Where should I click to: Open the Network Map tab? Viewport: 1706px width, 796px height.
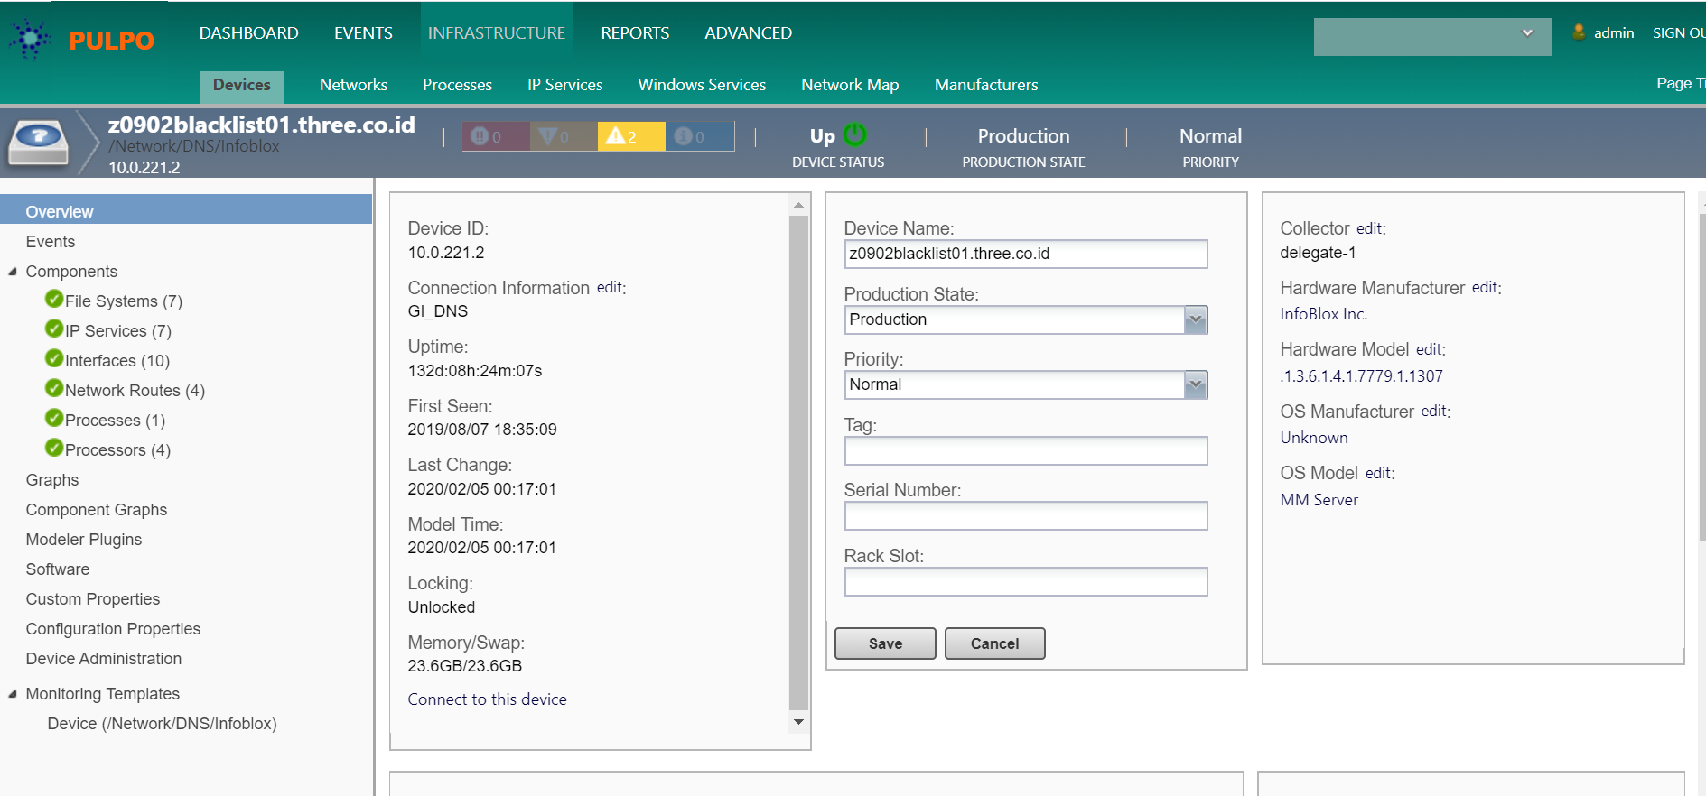(849, 85)
